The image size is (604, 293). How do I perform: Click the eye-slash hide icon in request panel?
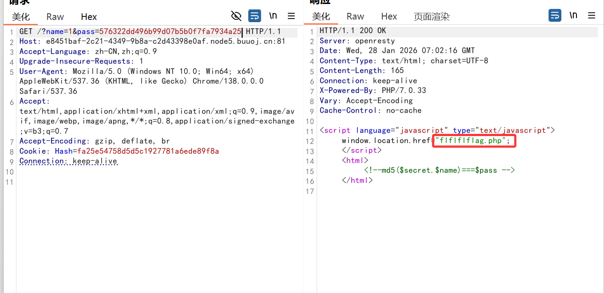[x=236, y=16]
